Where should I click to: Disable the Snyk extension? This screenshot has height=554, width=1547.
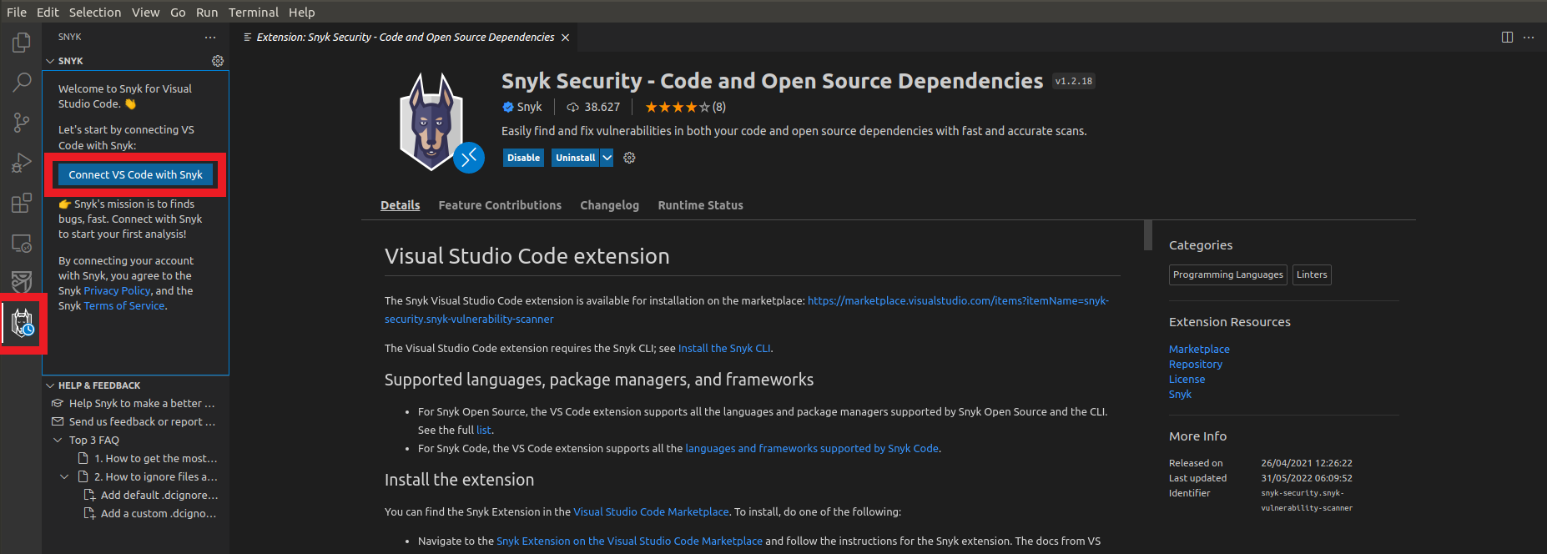pyautogui.click(x=523, y=158)
